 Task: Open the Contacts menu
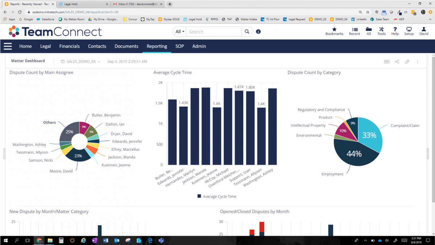point(97,46)
